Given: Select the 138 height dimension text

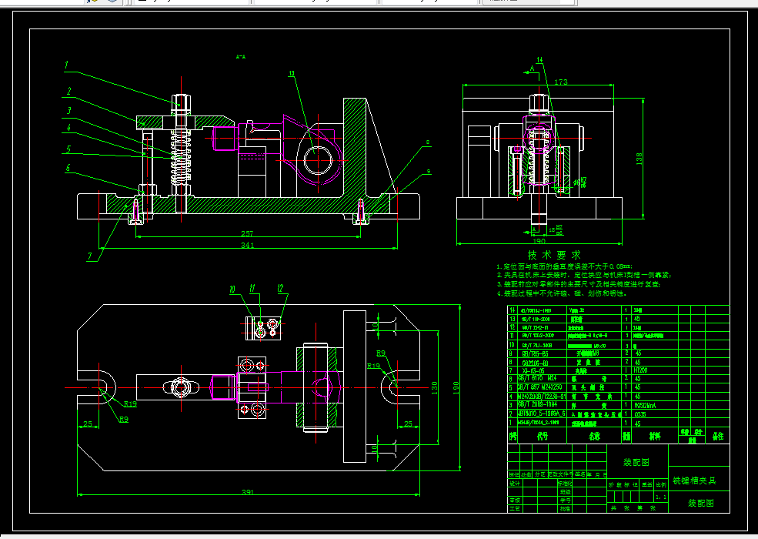Looking at the screenshot, I should point(639,159).
